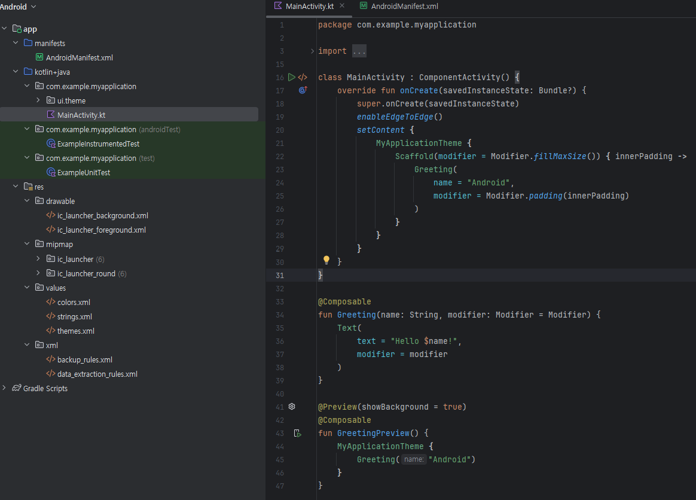The width and height of the screenshot is (696, 500).
Task: Expand the ic_launcher mipmap group
Action: pyautogui.click(x=38, y=258)
